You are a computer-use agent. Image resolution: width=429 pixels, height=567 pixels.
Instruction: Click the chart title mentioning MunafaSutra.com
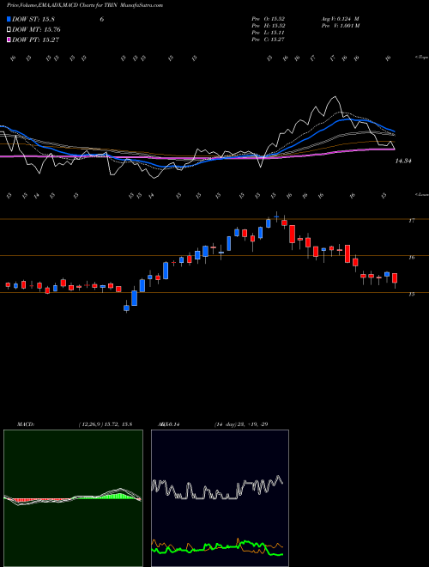tap(85, 5)
